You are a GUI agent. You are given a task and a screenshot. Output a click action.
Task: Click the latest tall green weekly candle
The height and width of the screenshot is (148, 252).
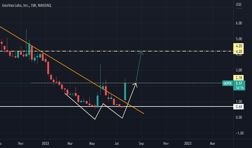click(125, 91)
